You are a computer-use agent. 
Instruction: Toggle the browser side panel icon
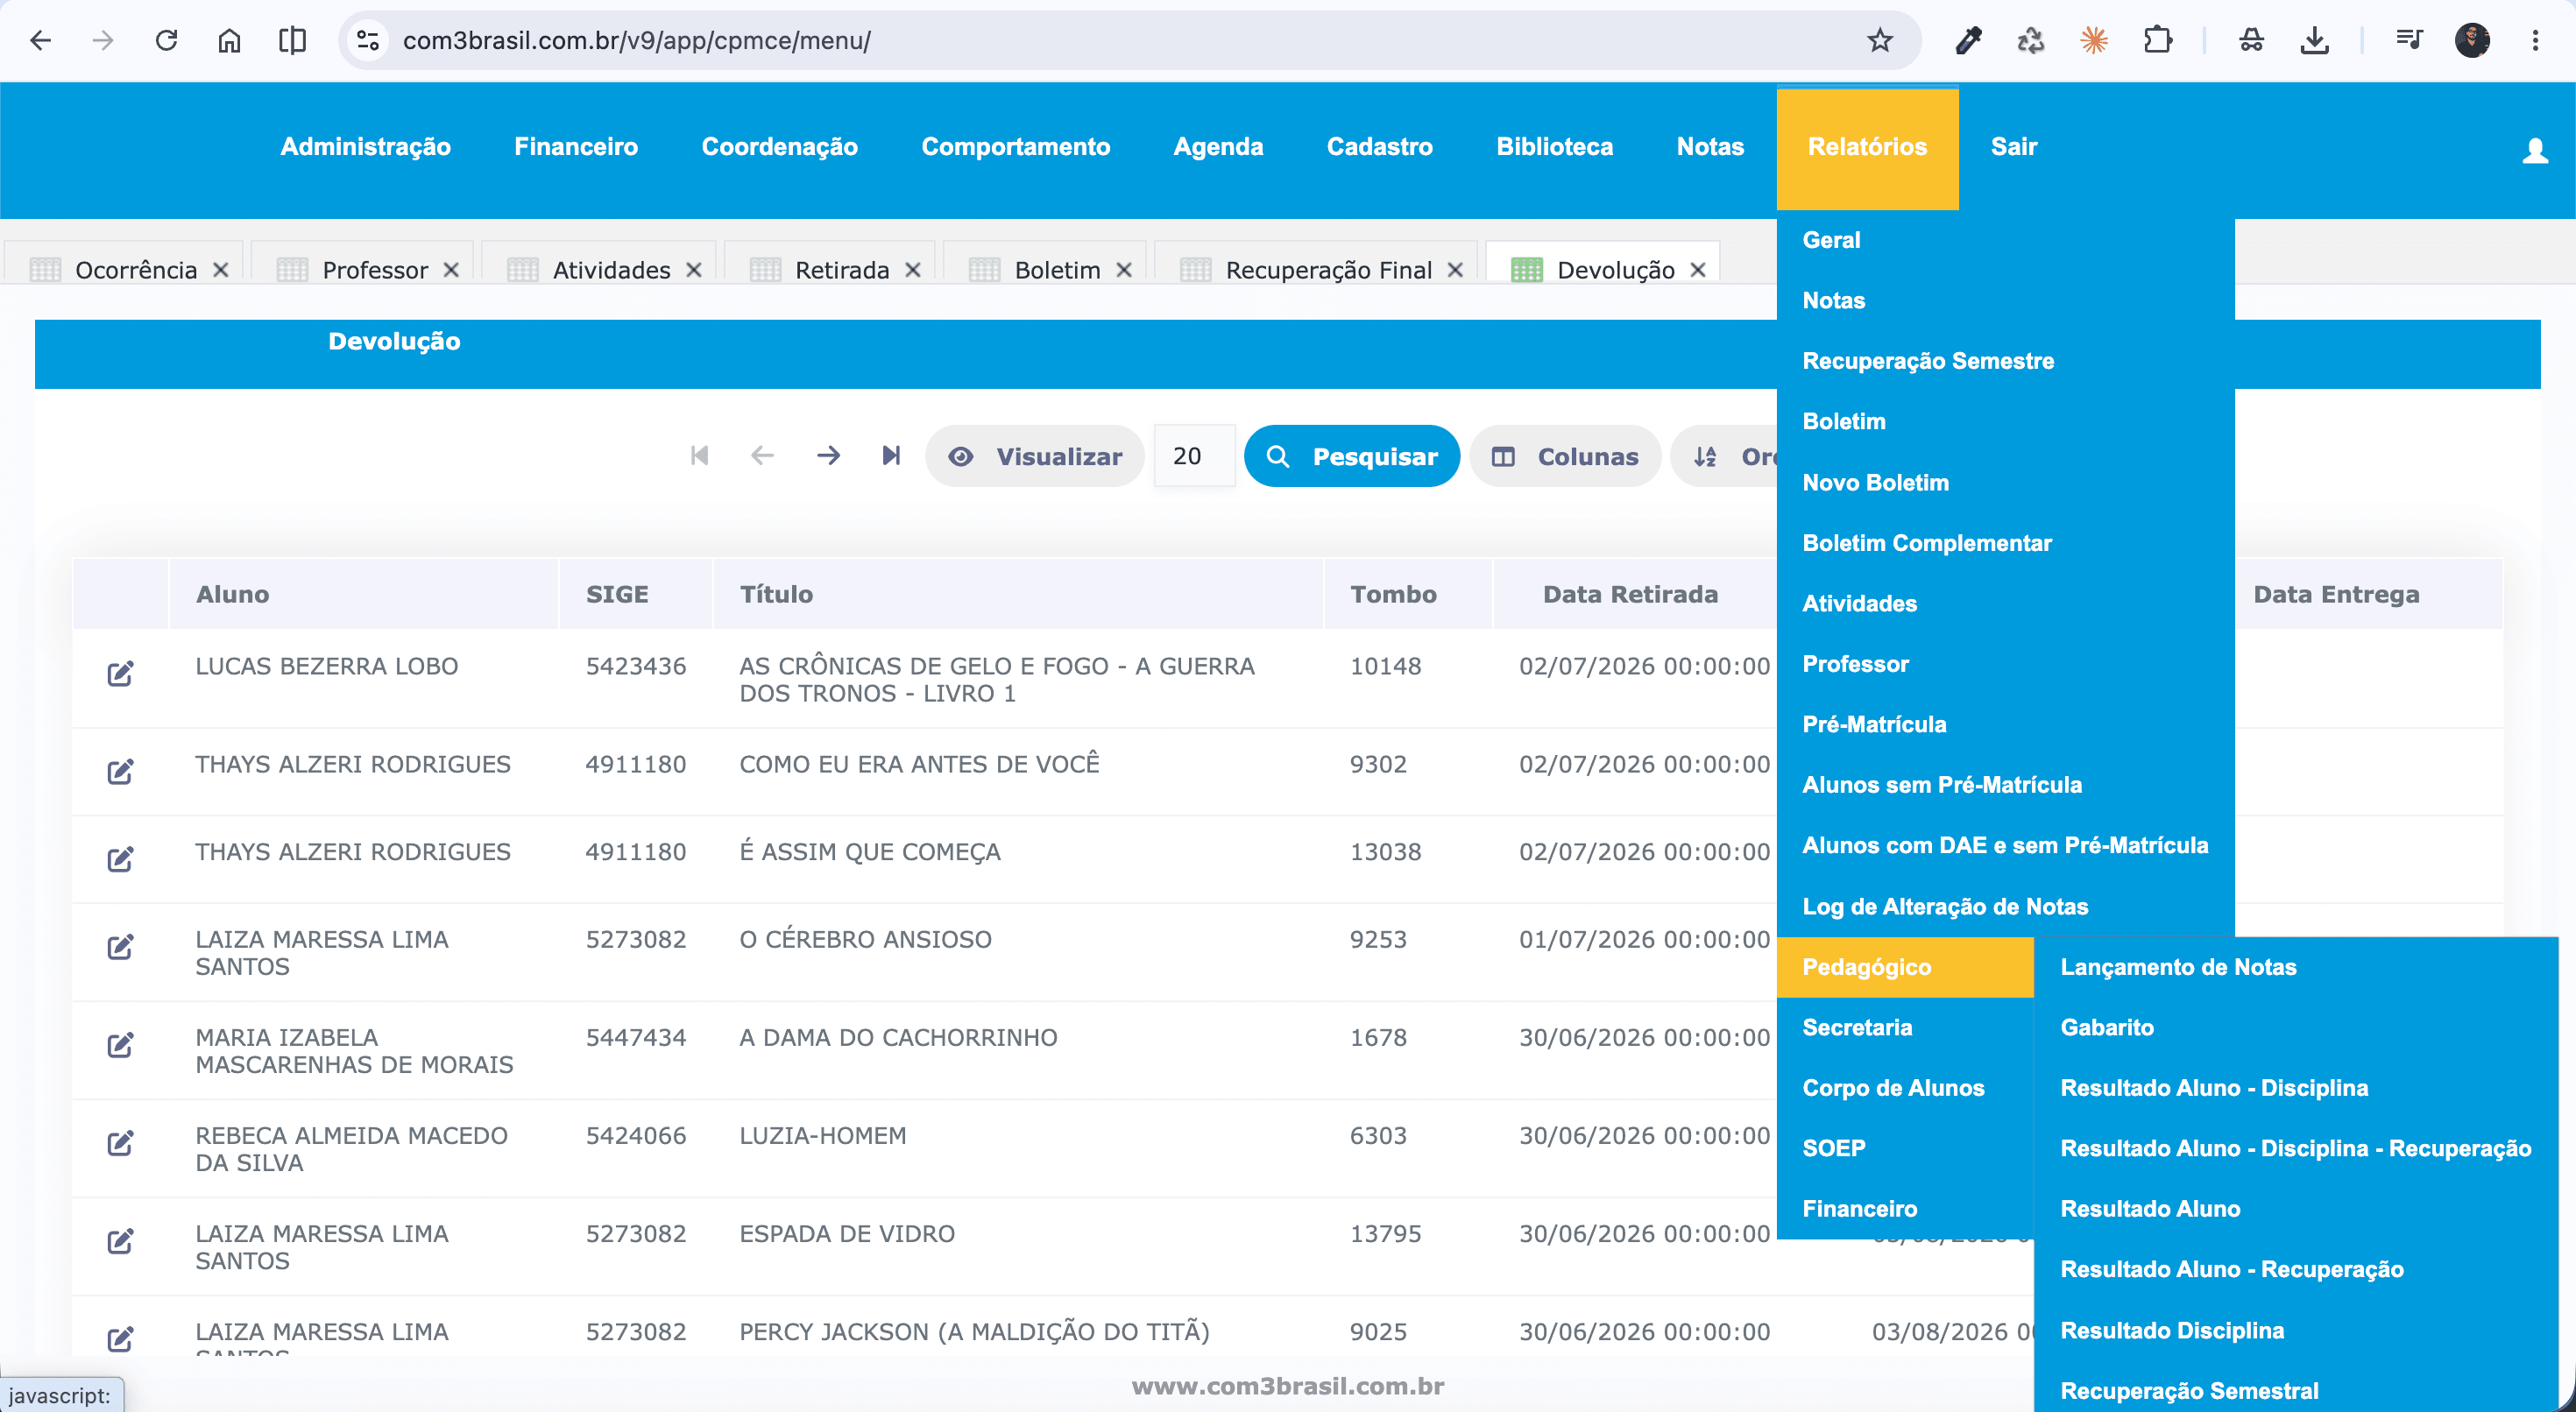click(292, 40)
